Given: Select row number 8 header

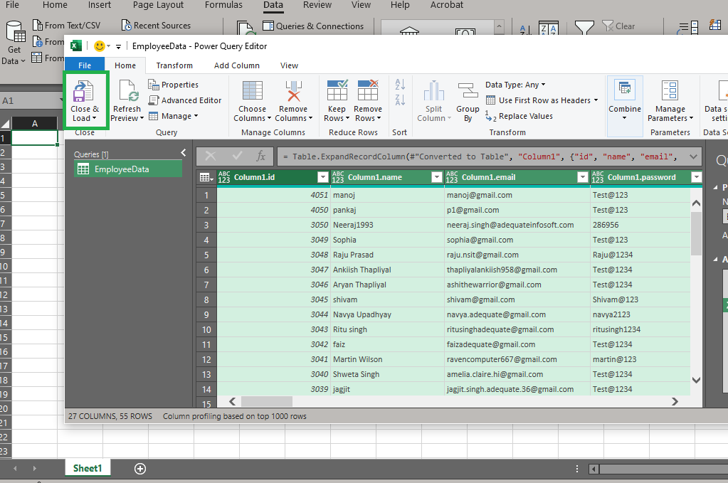Looking at the screenshot, I should (206, 299).
